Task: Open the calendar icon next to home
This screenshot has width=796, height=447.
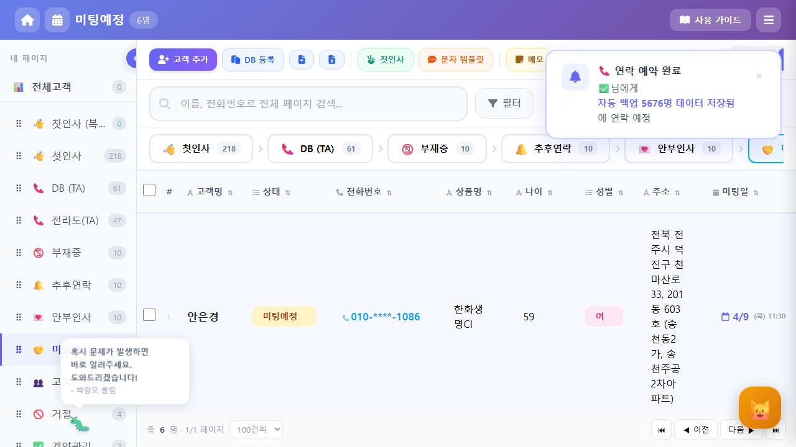Action: click(57, 19)
